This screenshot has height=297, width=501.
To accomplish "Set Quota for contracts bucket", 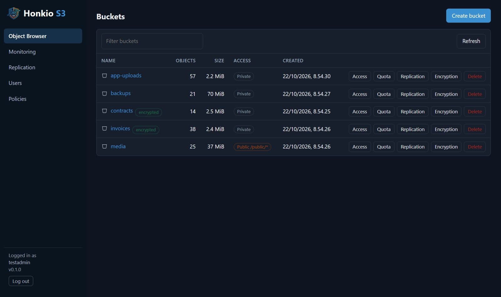I will coord(384,112).
